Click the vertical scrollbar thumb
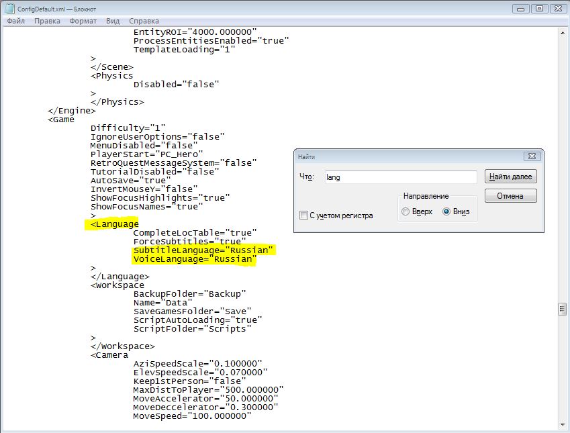 click(x=563, y=309)
